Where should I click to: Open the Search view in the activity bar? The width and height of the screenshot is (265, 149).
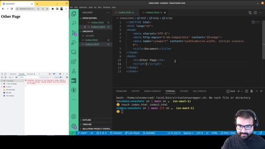click(74, 23)
